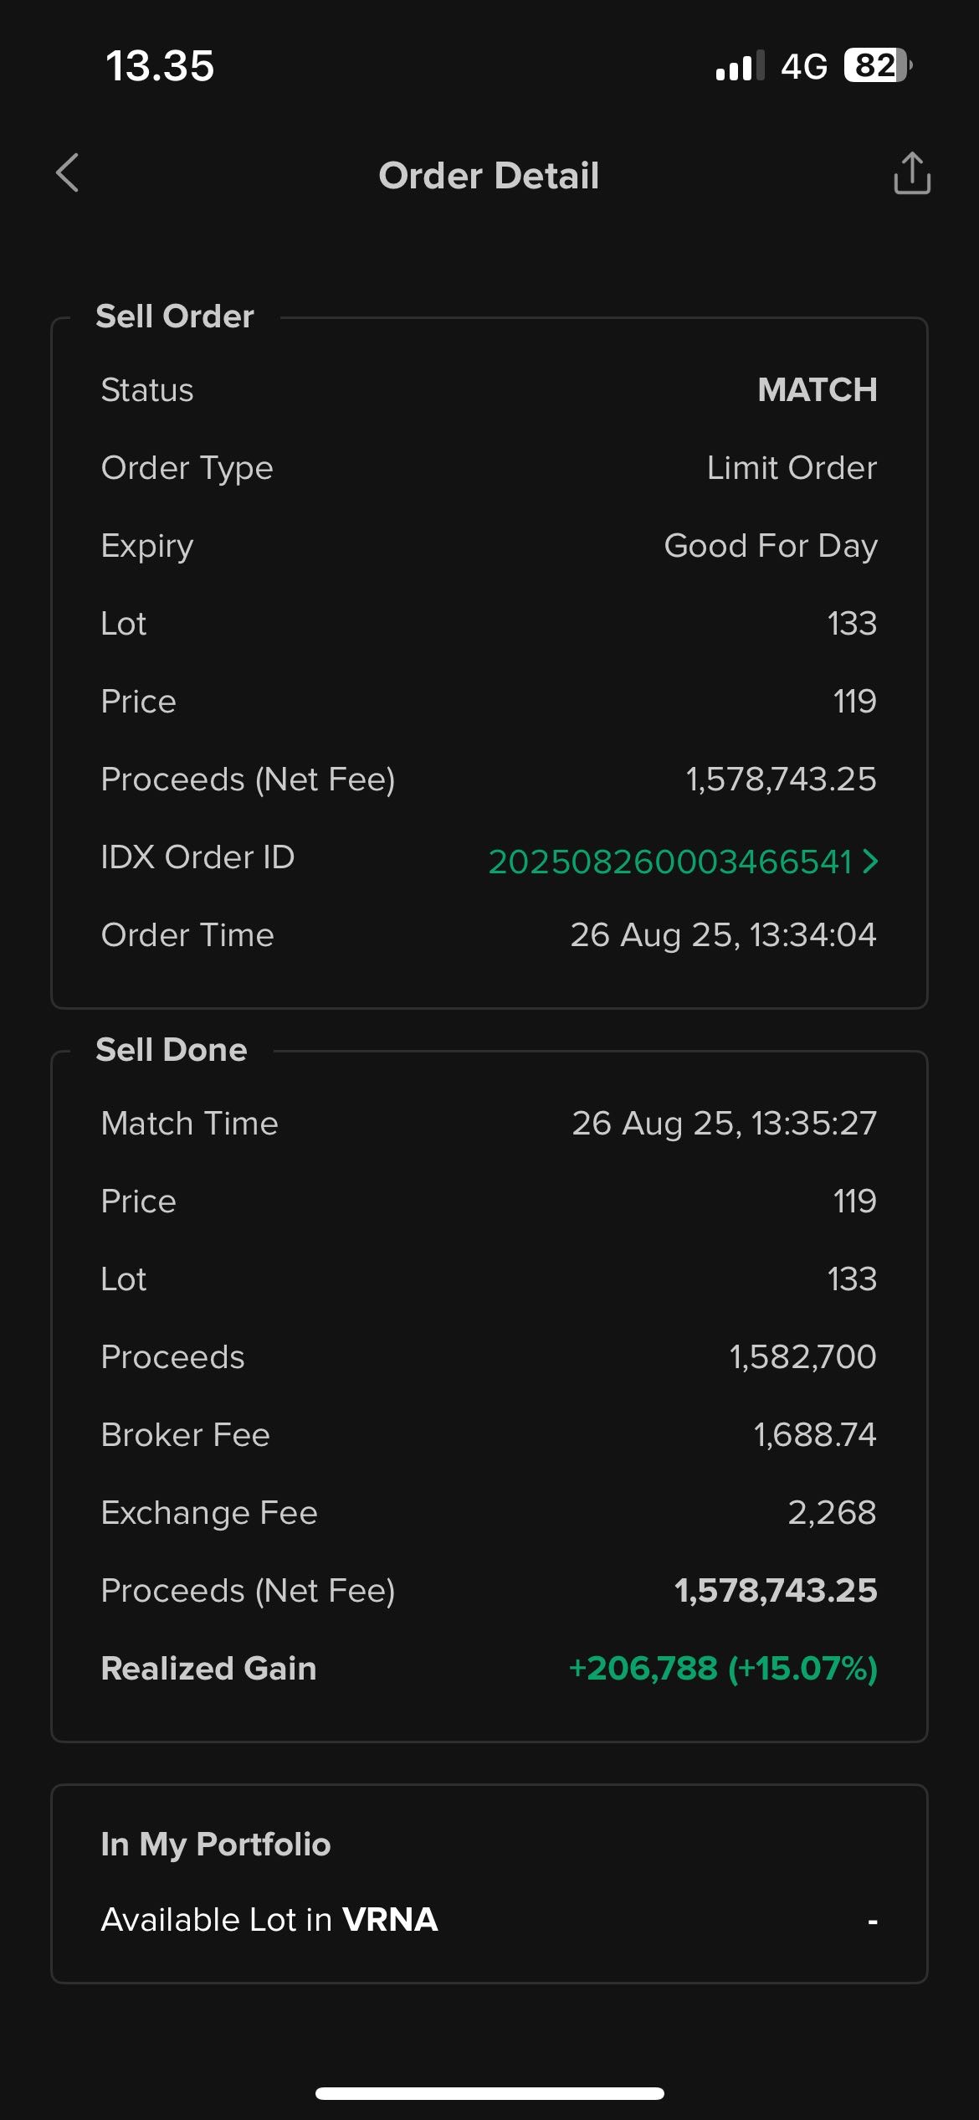Tap the Broker Fee 1,688.74 amount
Viewport: 979px width, 2120px height.
[815, 1434]
